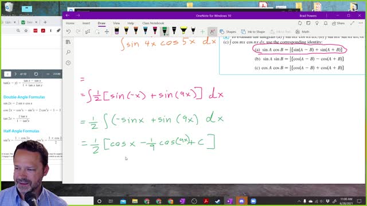Open the feed sticky notes icon

pos(309,23)
